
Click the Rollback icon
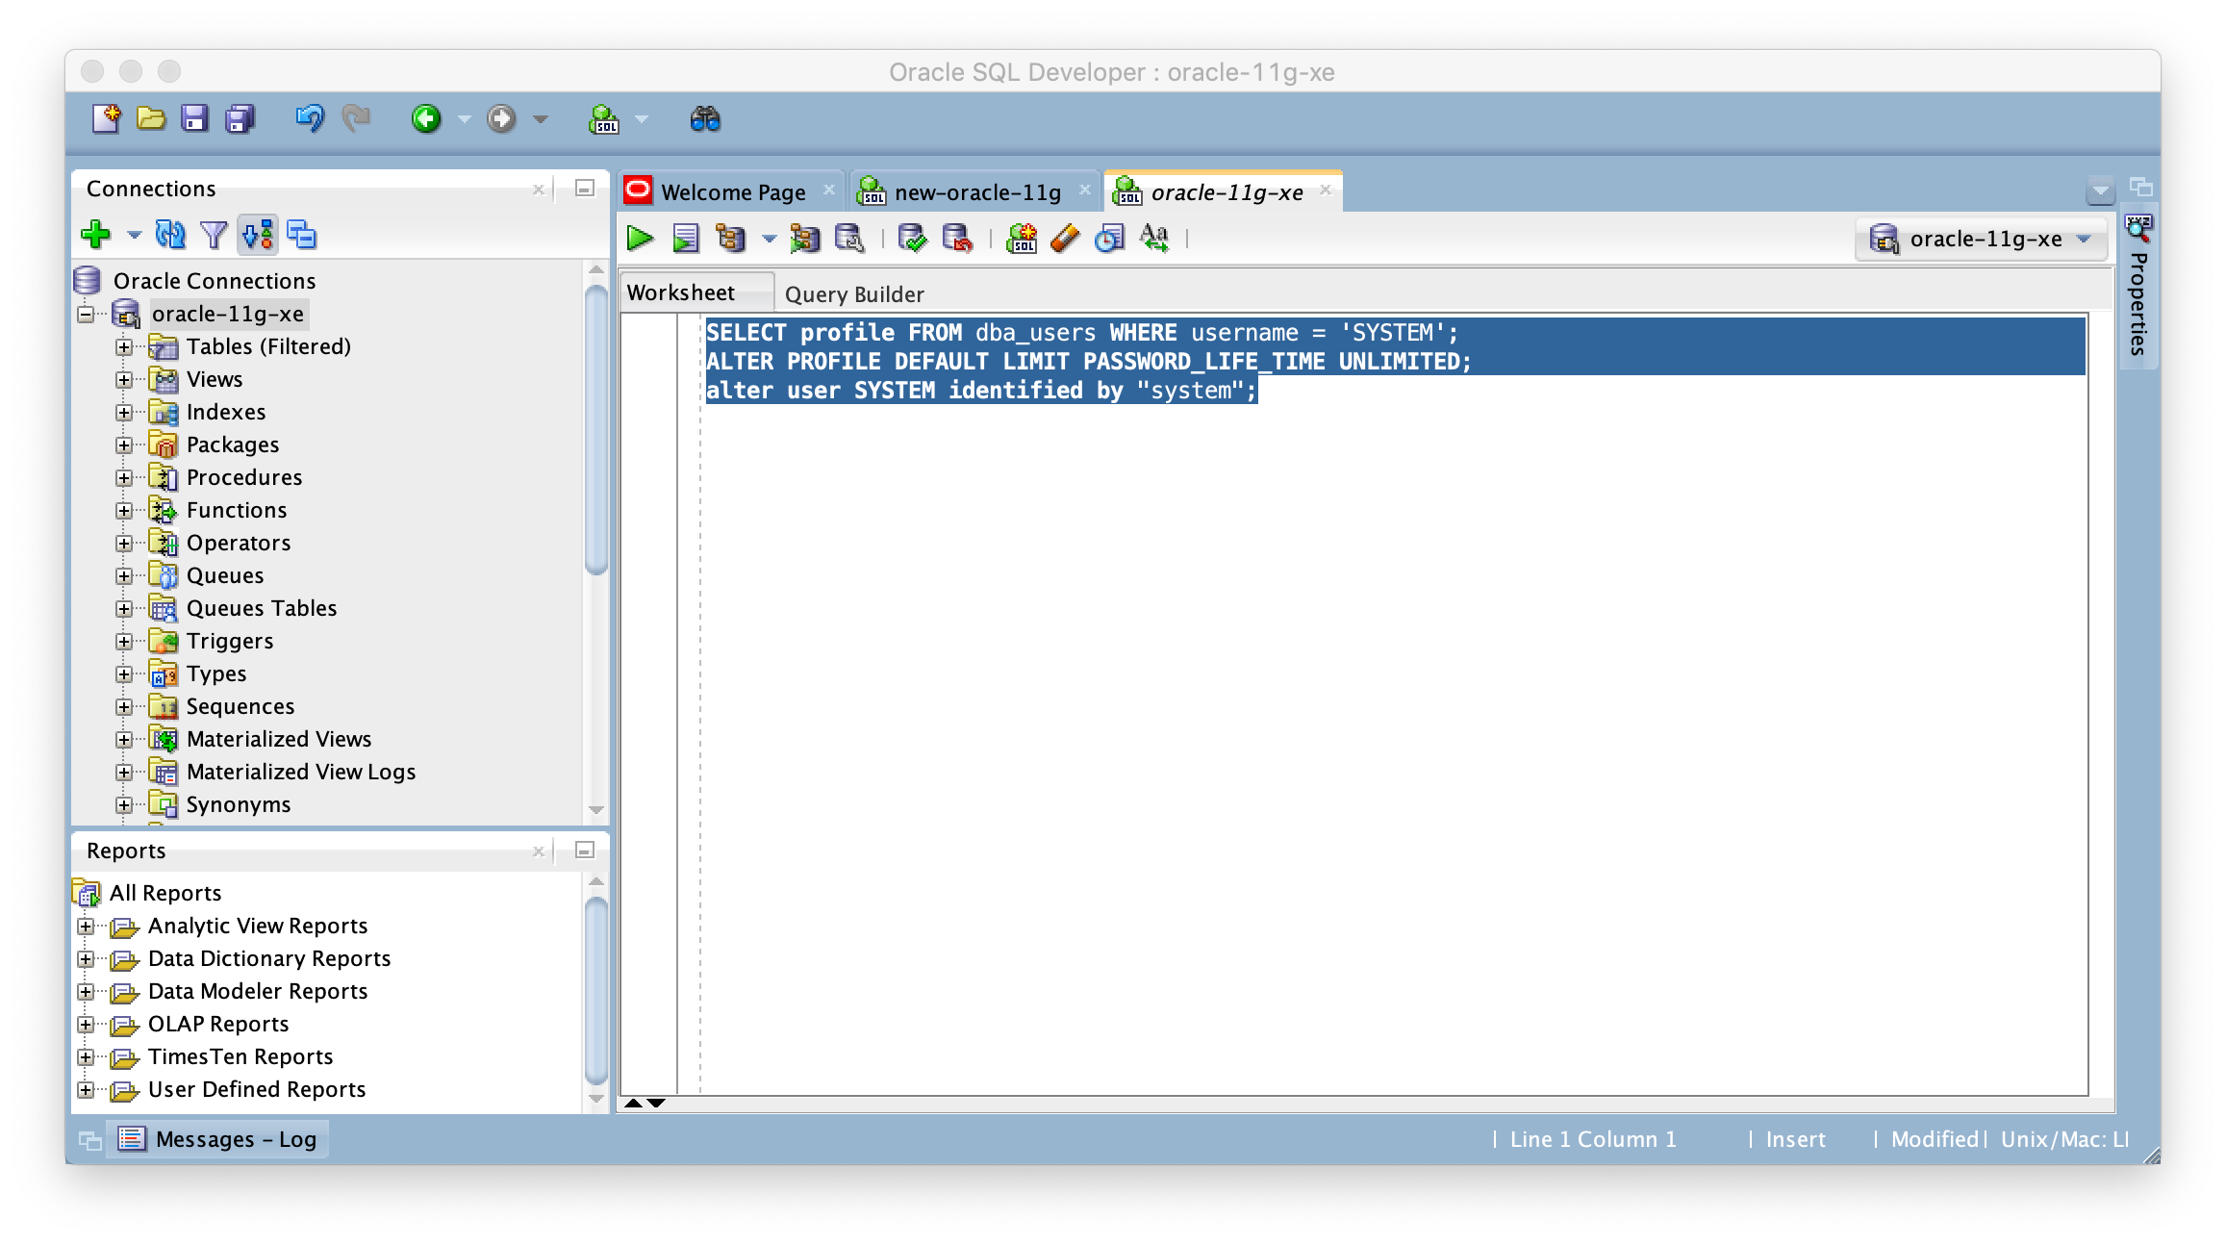click(957, 238)
